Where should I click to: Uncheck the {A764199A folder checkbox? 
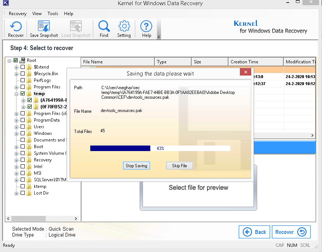tap(30, 100)
